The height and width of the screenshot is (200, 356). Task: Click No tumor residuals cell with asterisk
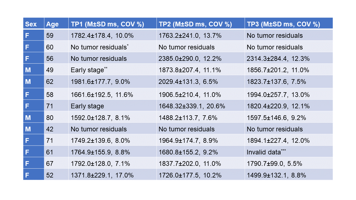(100, 47)
